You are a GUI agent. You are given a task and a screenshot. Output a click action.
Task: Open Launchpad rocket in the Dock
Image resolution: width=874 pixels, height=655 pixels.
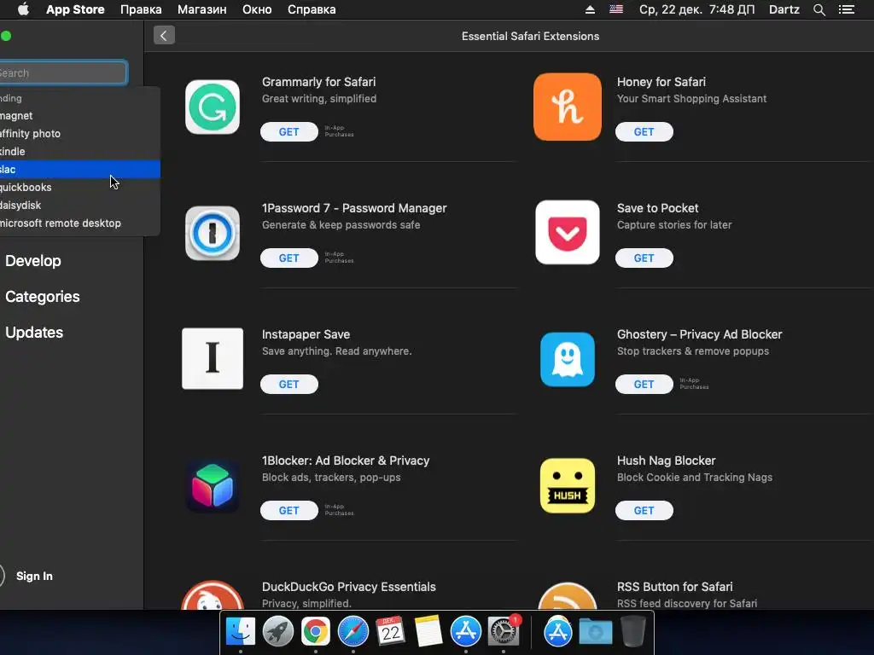pos(278,631)
